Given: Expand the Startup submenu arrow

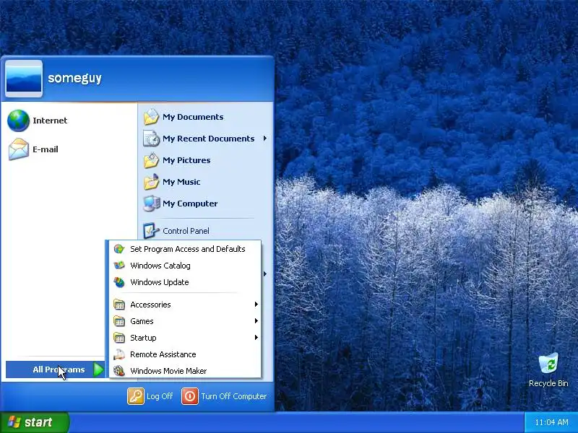Looking at the screenshot, I should tap(256, 337).
